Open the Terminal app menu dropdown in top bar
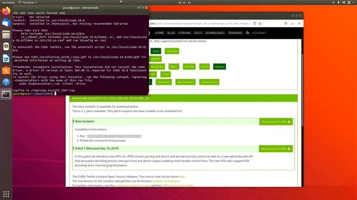This screenshot has height=200, width=357. point(28,2)
